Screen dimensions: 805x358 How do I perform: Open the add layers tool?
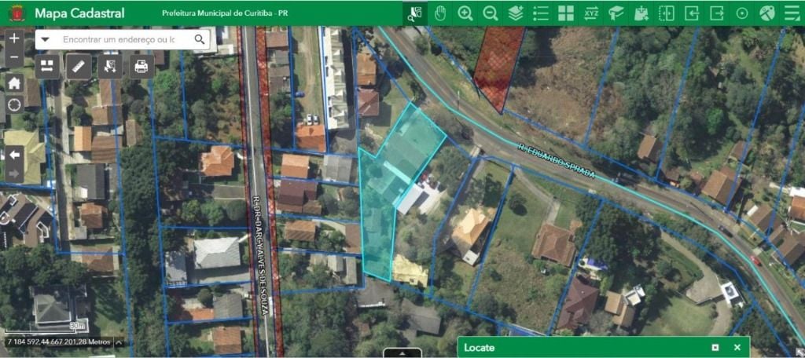click(516, 13)
